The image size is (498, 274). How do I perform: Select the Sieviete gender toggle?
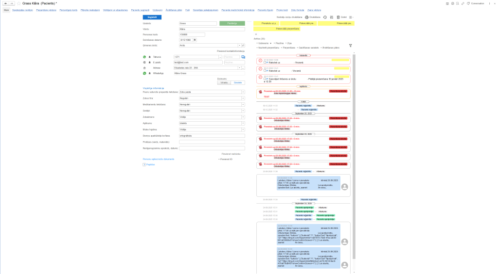pyautogui.click(x=238, y=83)
